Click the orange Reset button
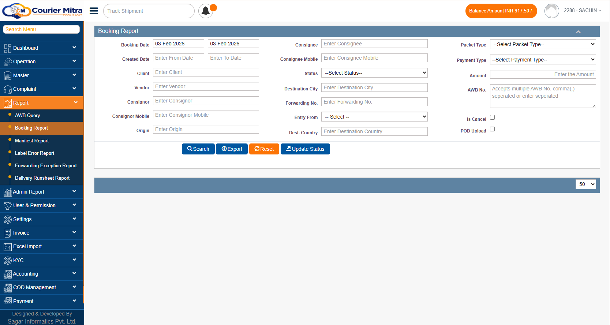Screen dimensions: 610x325 (x=264, y=149)
